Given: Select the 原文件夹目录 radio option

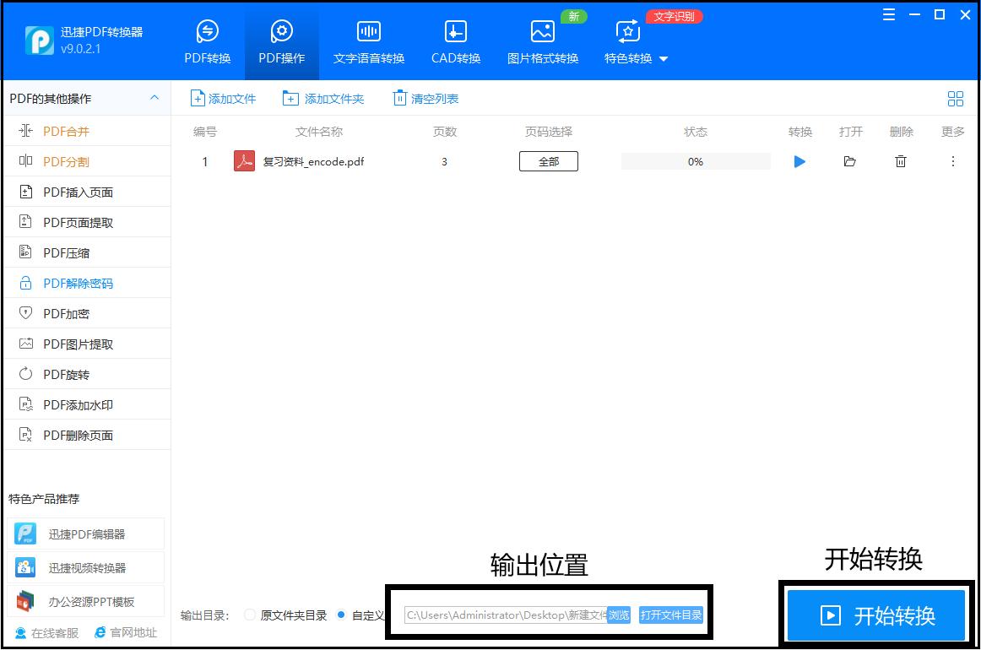Looking at the screenshot, I should pyautogui.click(x=250, y=615).
